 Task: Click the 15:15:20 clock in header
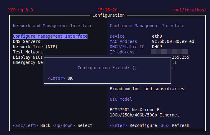107,10
